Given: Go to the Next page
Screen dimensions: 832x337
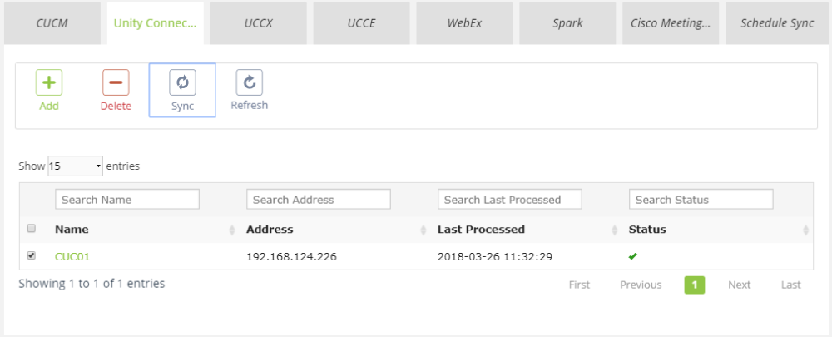Looking at the screenshot, I should click(x=739, y=285).
